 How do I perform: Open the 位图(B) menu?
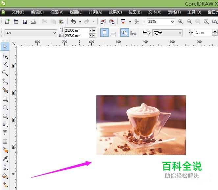click(x=135, y=12)
